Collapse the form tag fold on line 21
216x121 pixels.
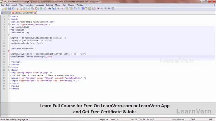pos(9,70)
